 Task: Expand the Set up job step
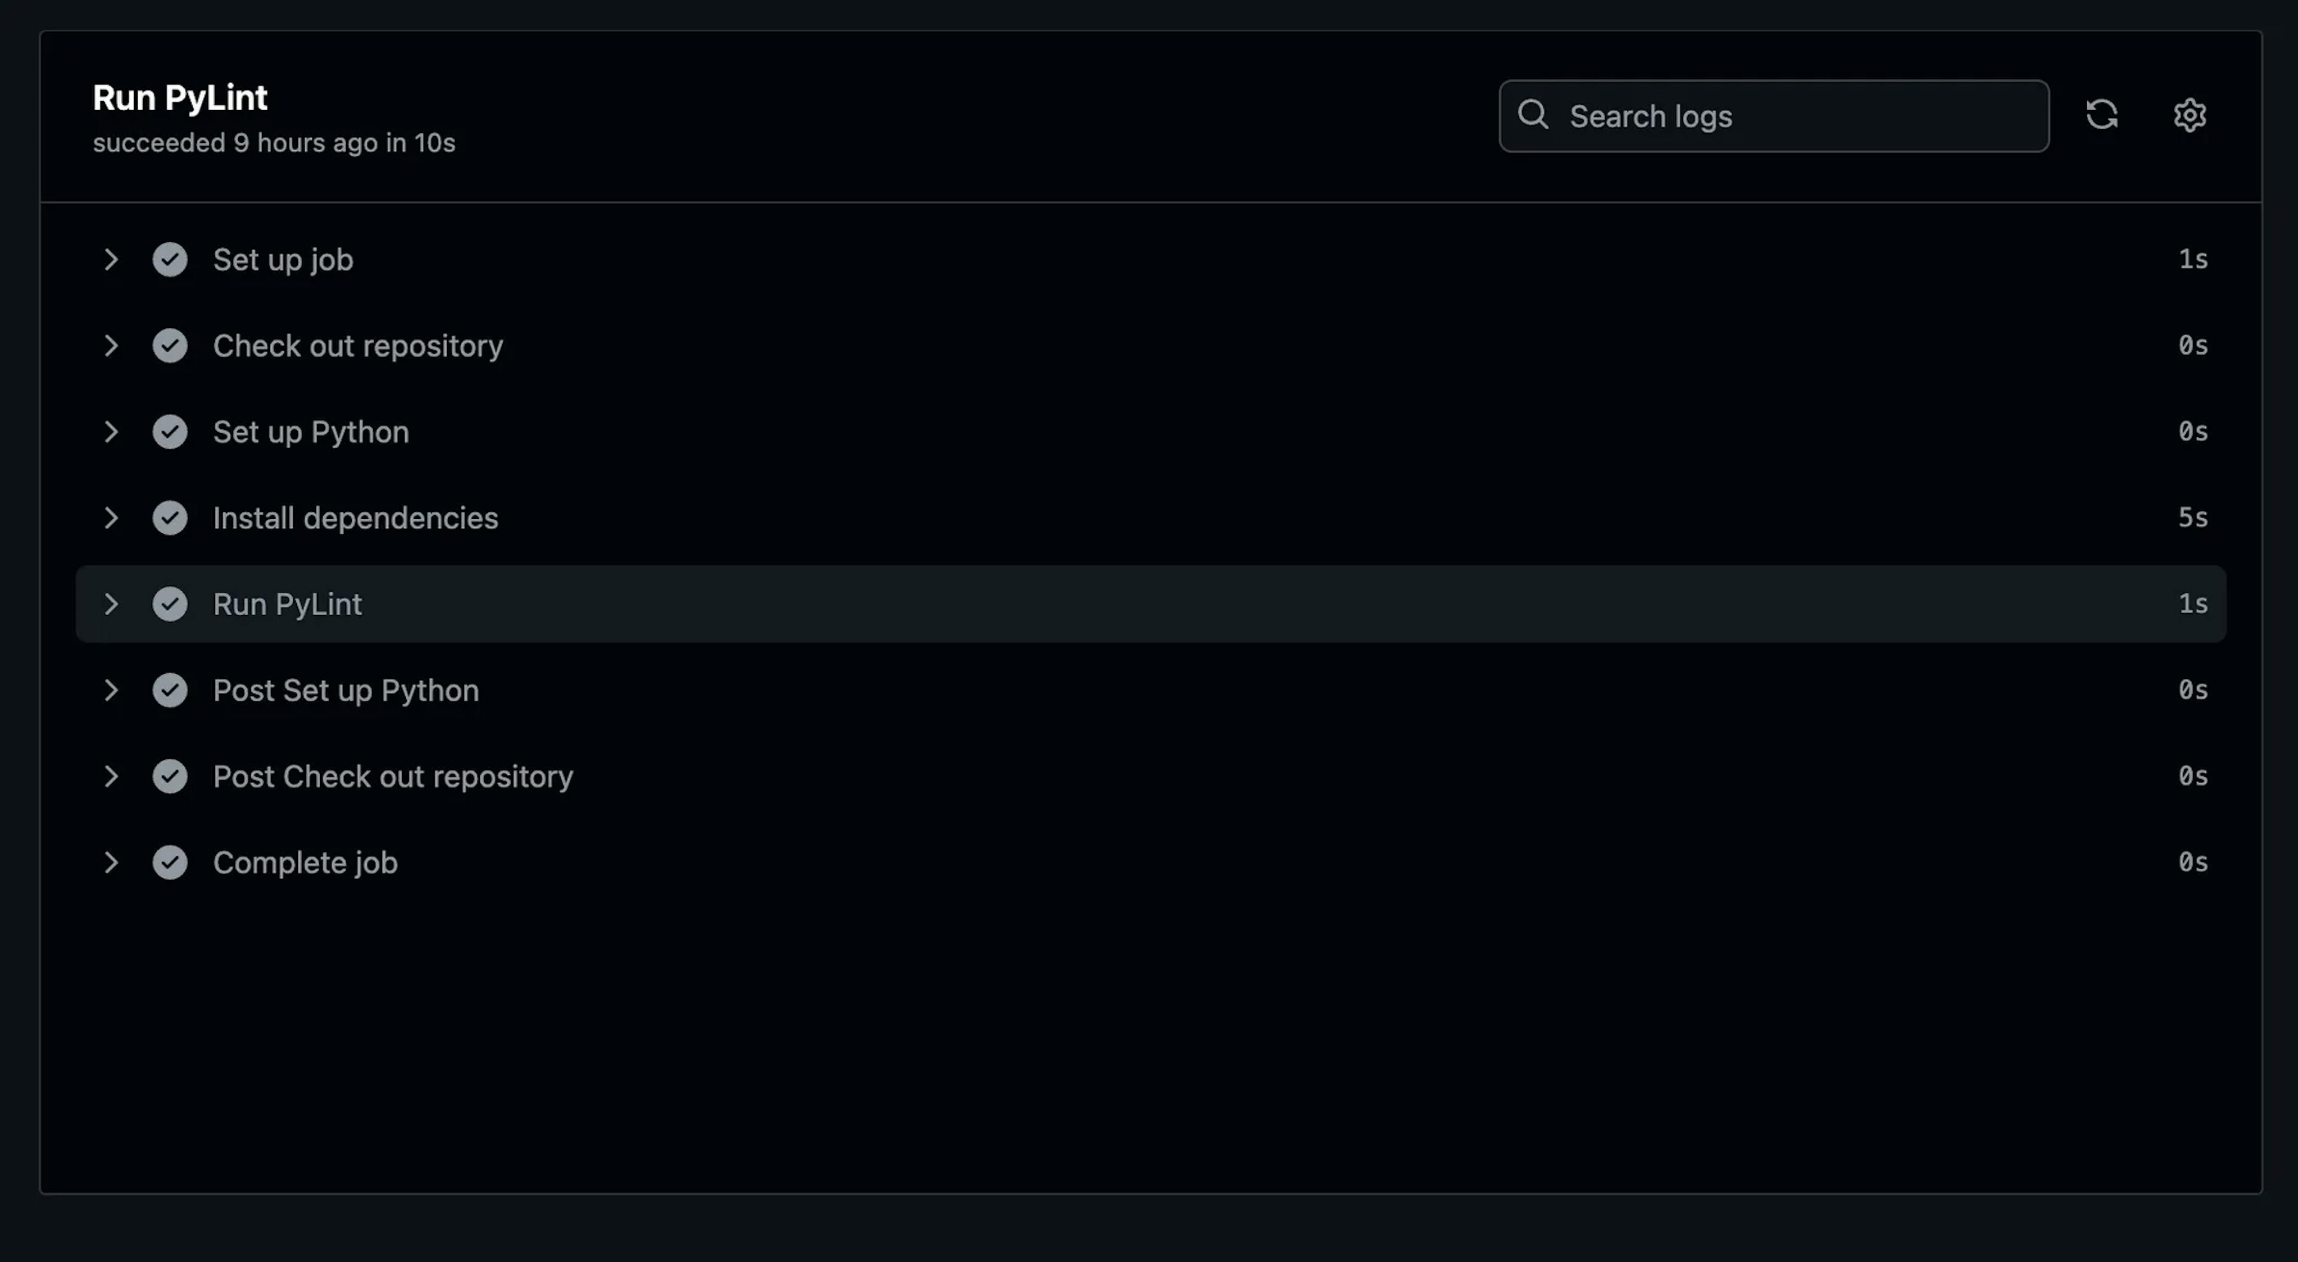(x=111, y=260)
